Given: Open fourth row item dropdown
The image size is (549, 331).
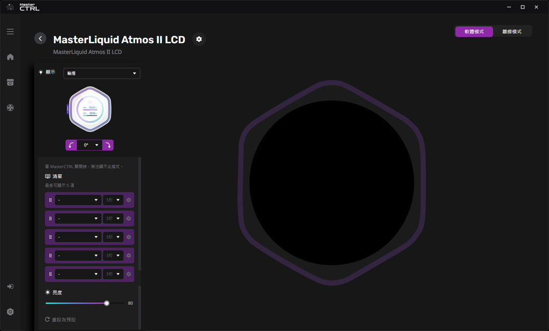Looking at the screenshot, I should click(78, 255).
